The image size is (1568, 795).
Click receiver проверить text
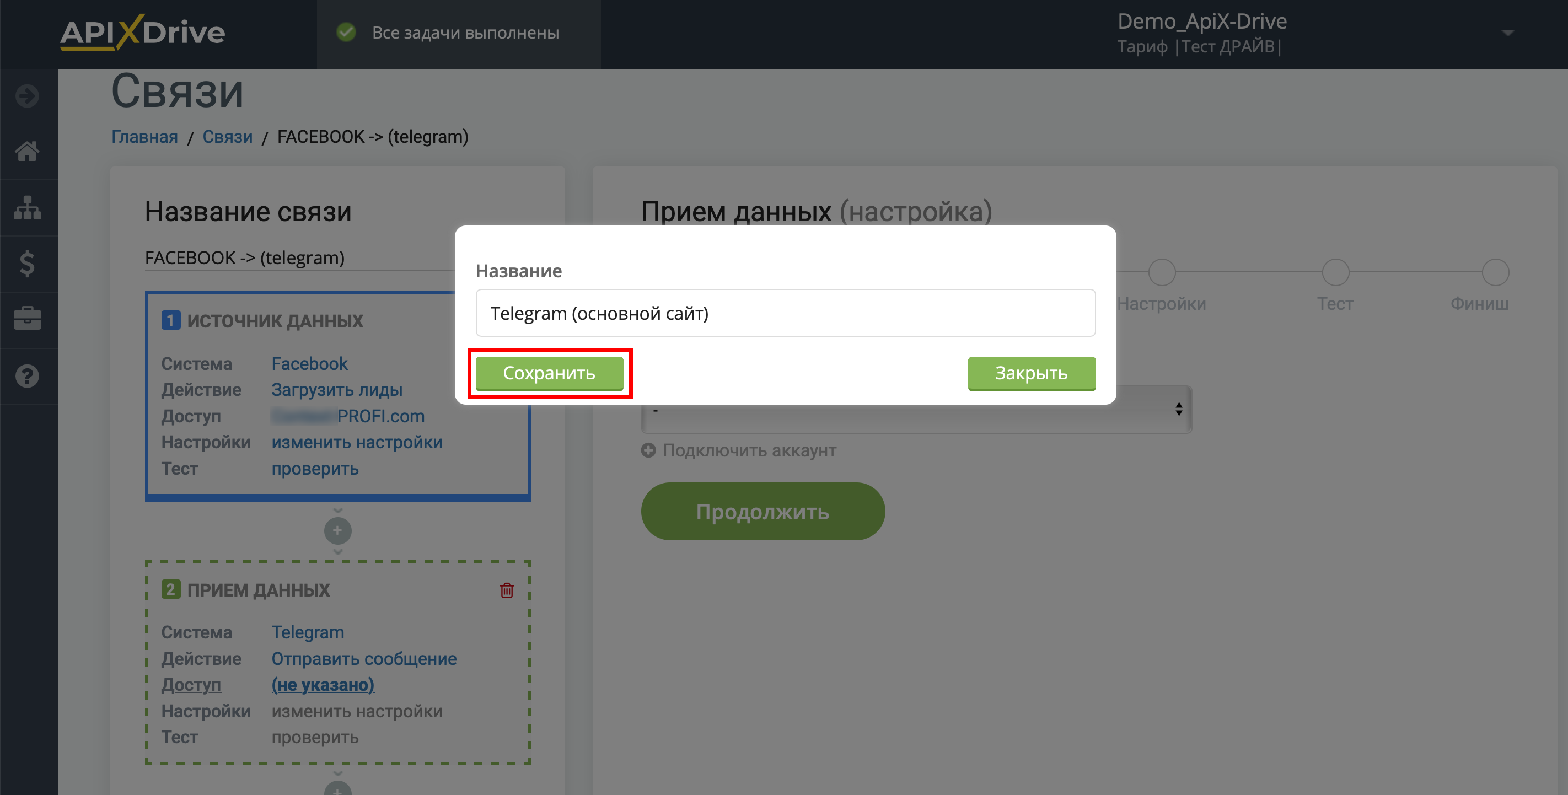click(315, 737)
